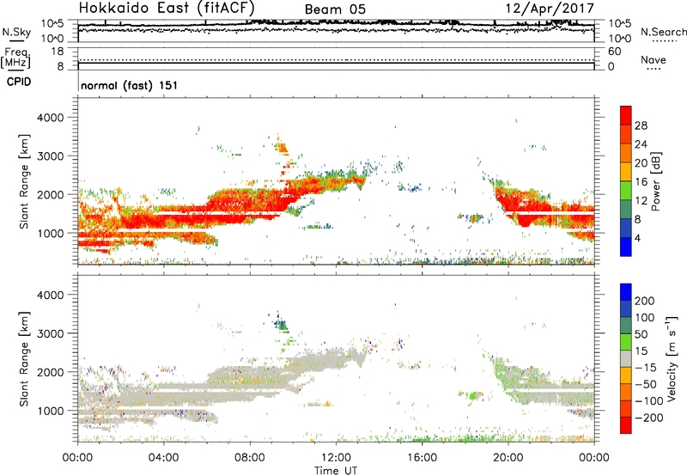
Task: Click the green velocity patch near 18:20 in velocity panel
Action: 472,396
